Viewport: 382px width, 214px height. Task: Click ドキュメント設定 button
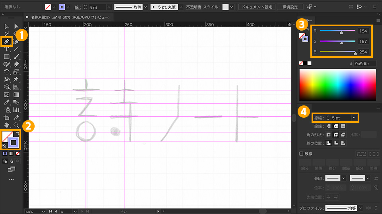pyautogui.click(x=257, y=7)
